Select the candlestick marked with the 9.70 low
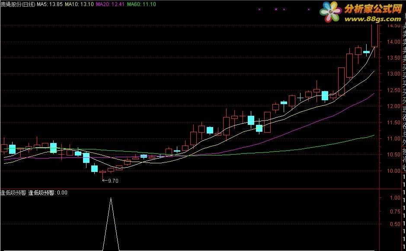Image resolution: width=406 pixels, height=251 pixels. pyautogui.click(x=103, y=172)
